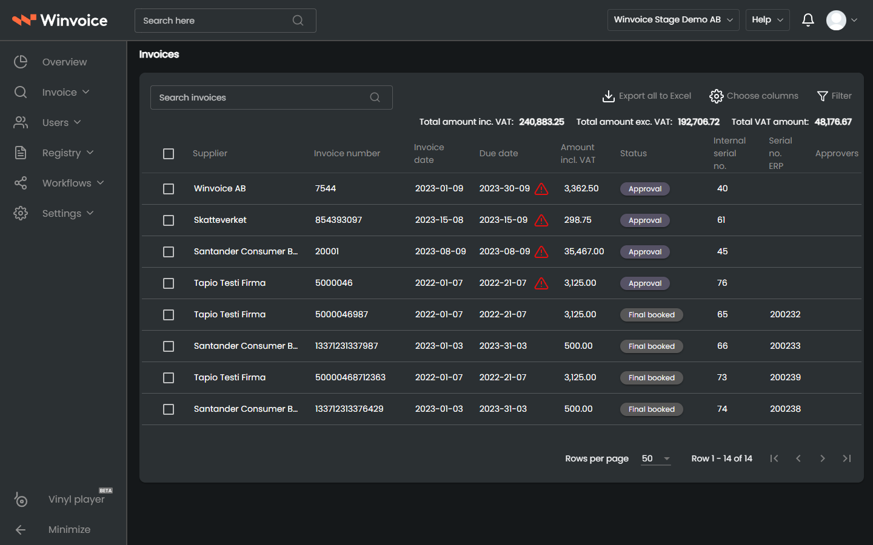Toggle the select-all invoices checkbox
Screen dimensions: 873x545
point(169,154)
